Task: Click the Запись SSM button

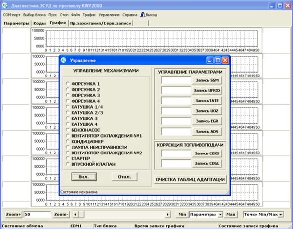Action: tap(207, 80)
